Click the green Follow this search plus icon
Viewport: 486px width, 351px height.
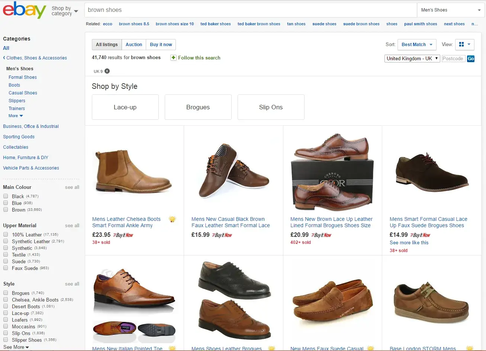click(173, 58)
